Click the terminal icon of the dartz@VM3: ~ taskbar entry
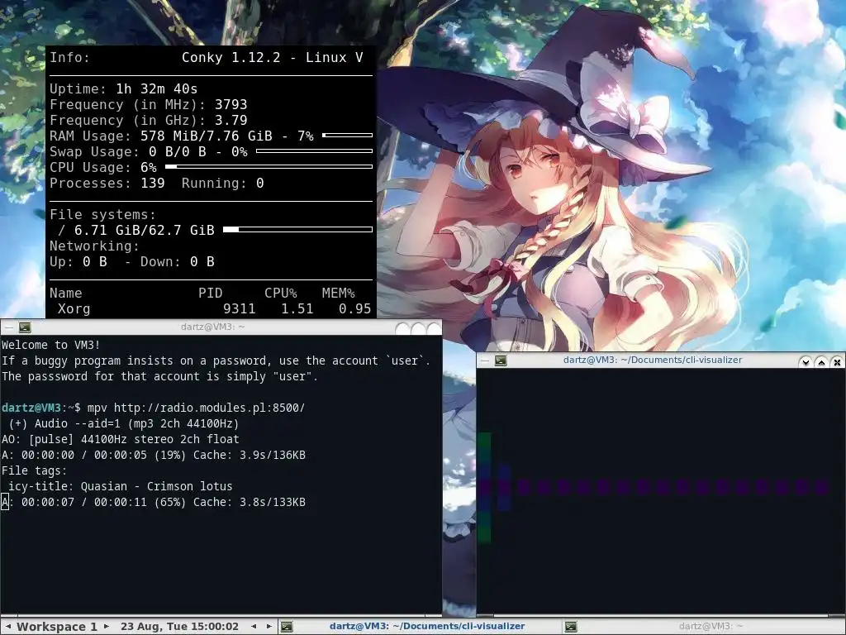This screenshot has width=846, height=635. (x=571, y=627)
